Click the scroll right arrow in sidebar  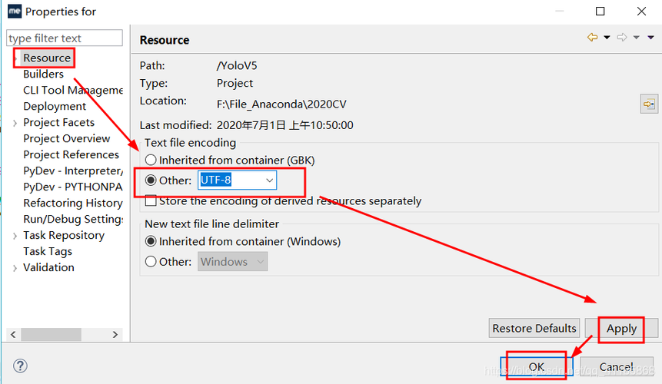tap(115, 335)
